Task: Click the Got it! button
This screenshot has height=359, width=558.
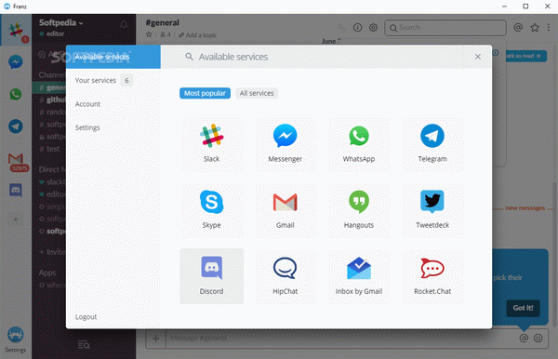Action: coord(523,308)
